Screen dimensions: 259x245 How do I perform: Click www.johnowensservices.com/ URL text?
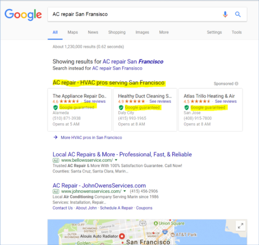click(x=91, y=191)
